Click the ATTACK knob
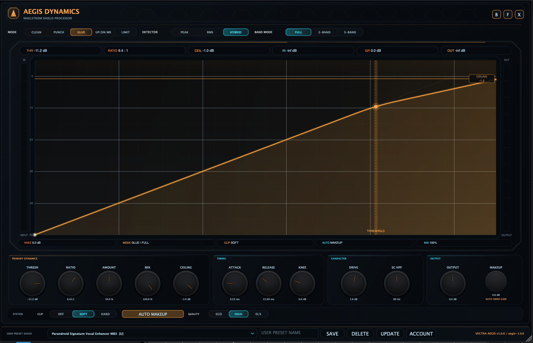 click(235, 283)
